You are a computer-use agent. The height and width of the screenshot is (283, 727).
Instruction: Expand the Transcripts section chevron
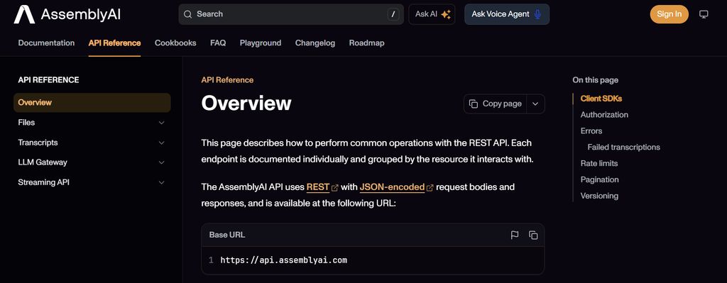pos(161,143)
